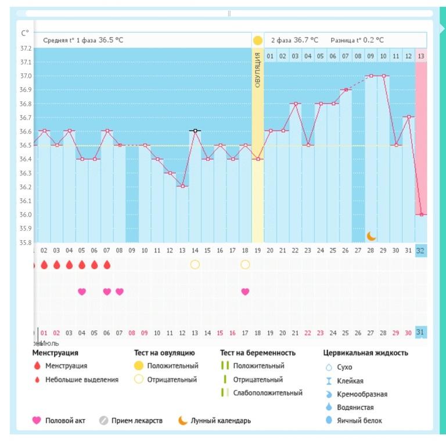The width and height of the screenshot is (446, 447).
Task: Click the pink phase-two day 13 header cell
Action: point(421,56)
